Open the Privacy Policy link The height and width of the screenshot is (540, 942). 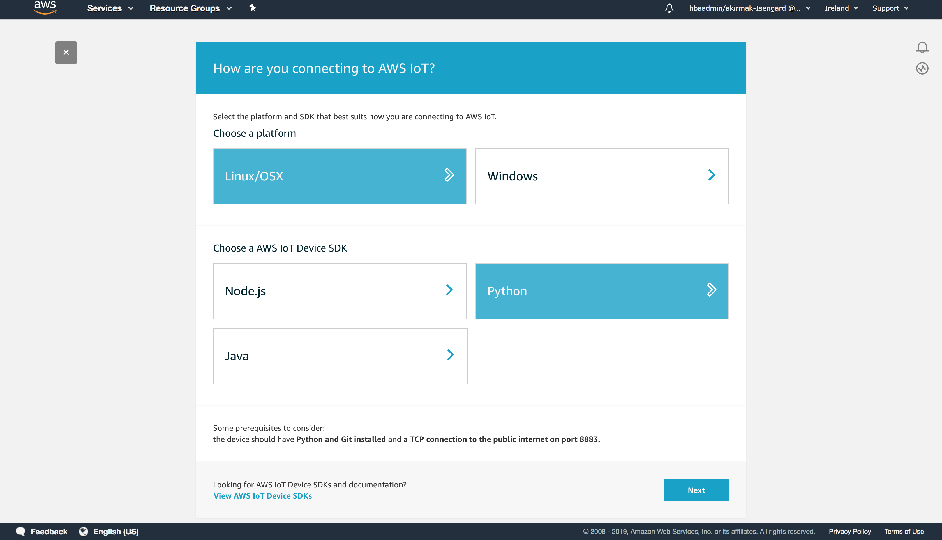(849, 532)
